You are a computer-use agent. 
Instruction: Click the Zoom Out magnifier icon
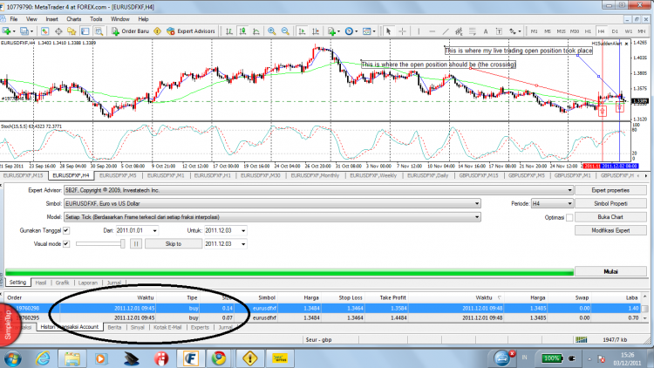(x=285, y=31)
